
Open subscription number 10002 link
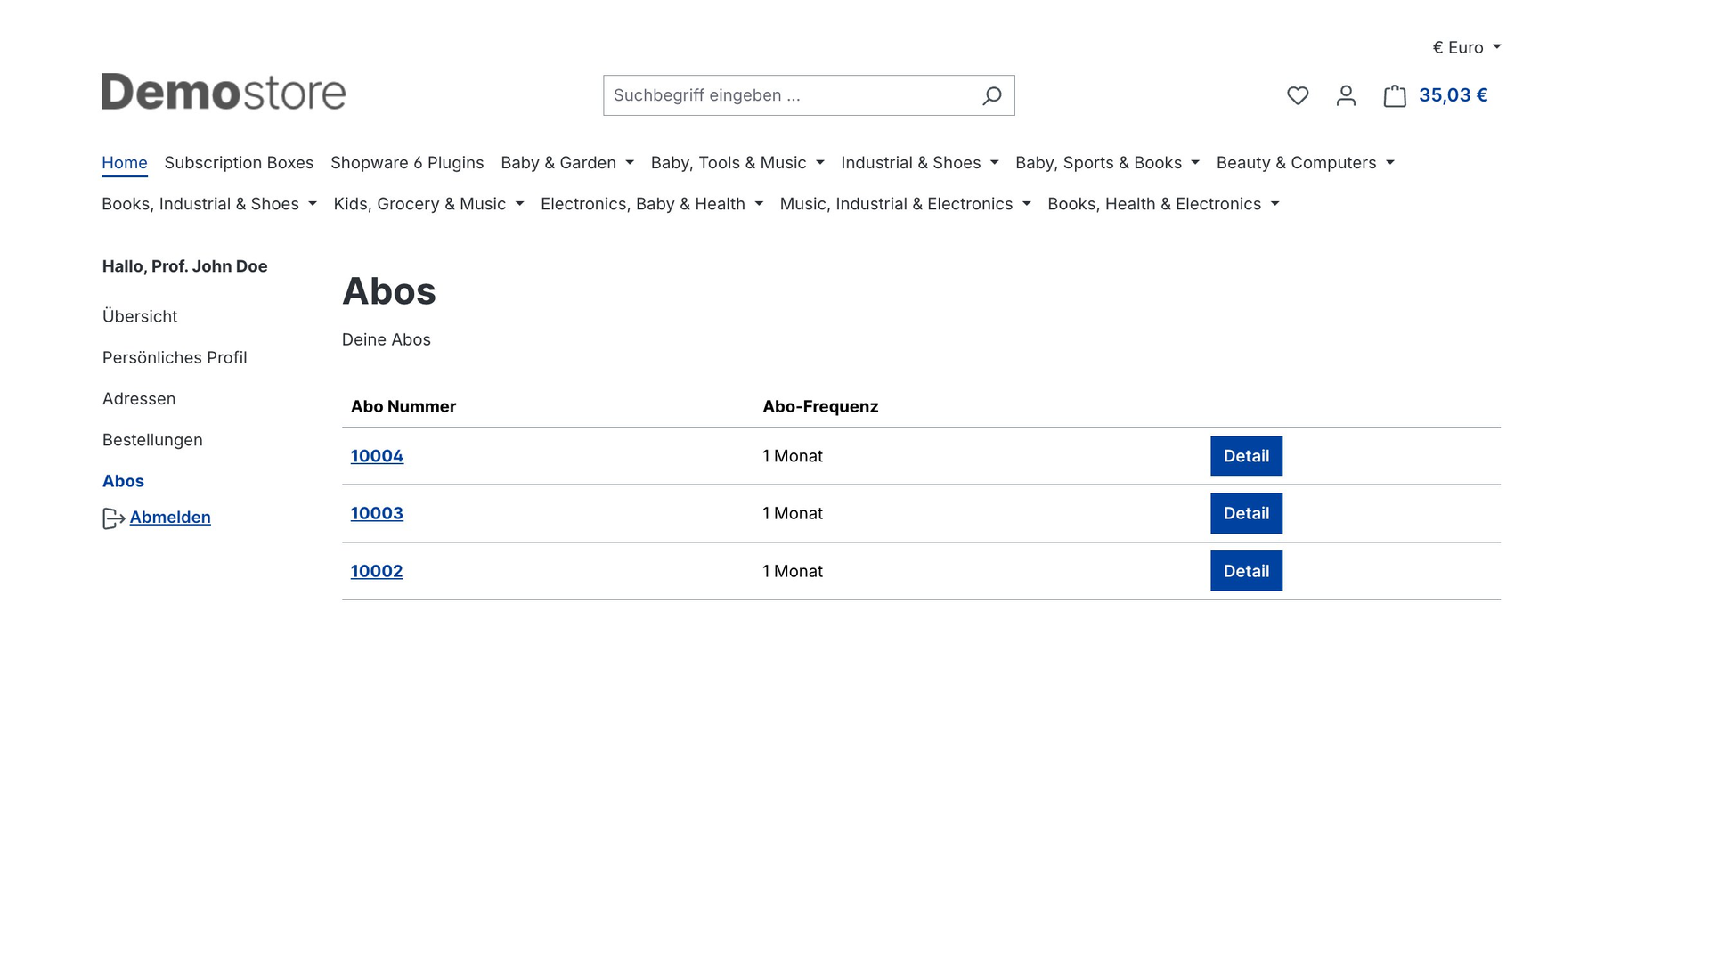(377, 571)
